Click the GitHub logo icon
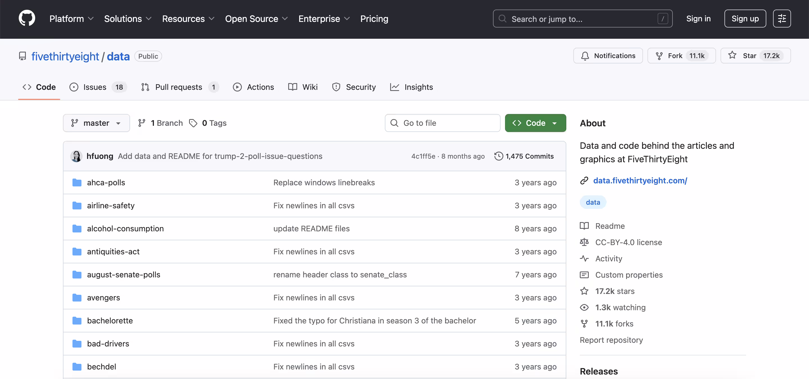The width and height of the screenshot is (809, 379). pyautogui.click(x=27, y=19)
